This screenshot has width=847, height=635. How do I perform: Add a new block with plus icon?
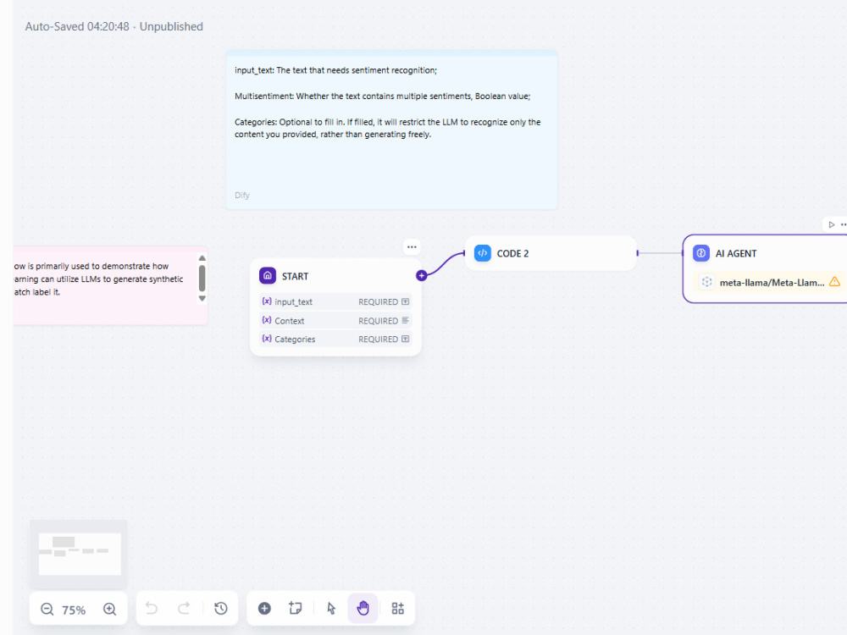pos(264,609)
